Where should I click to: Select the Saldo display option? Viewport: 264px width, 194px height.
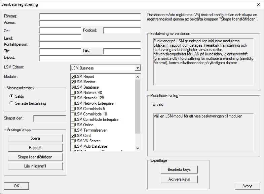click(x=11, y=96)
